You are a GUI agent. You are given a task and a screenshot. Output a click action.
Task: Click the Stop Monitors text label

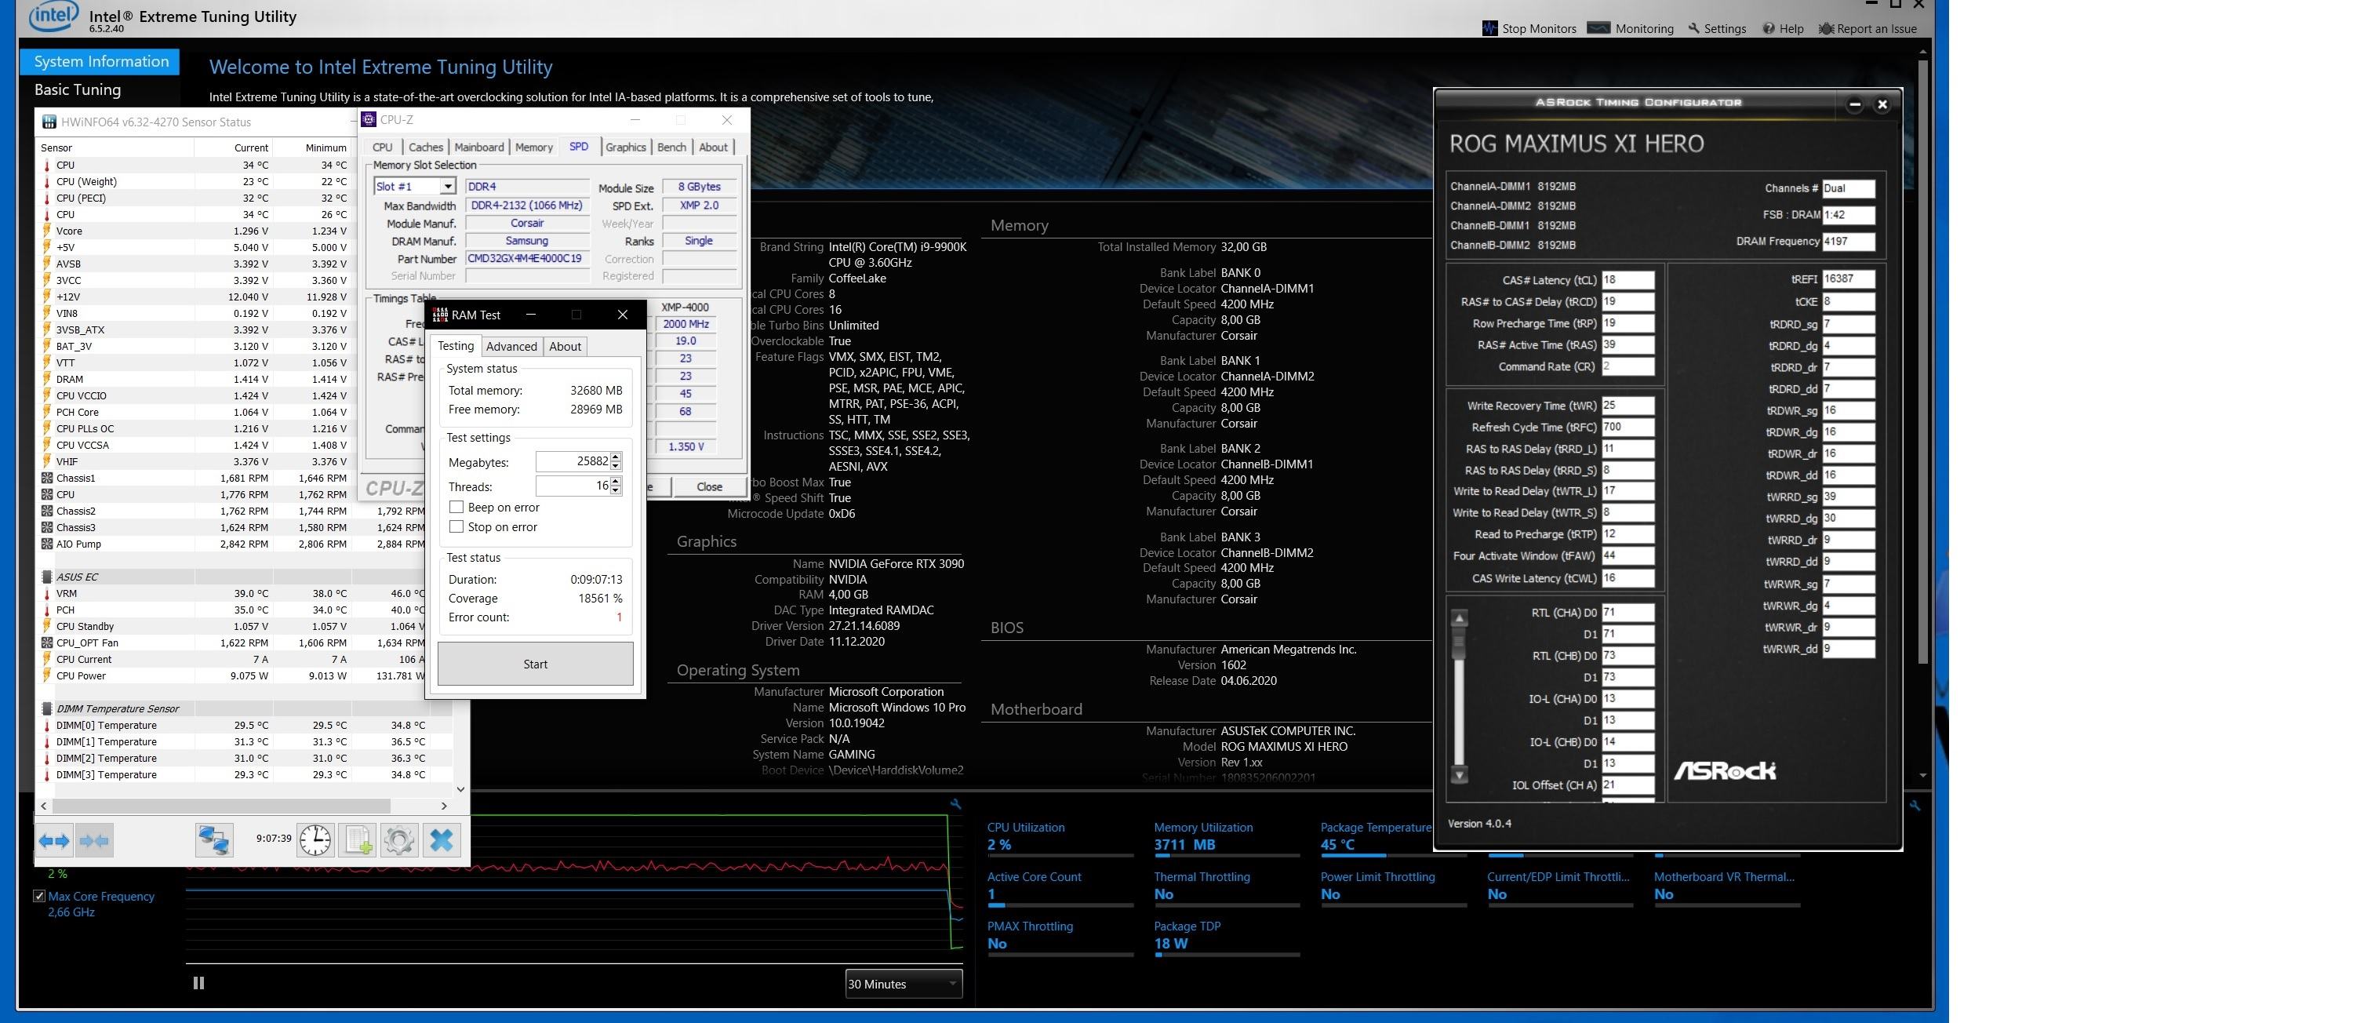pyautogui.click(x=1539, y=28)
